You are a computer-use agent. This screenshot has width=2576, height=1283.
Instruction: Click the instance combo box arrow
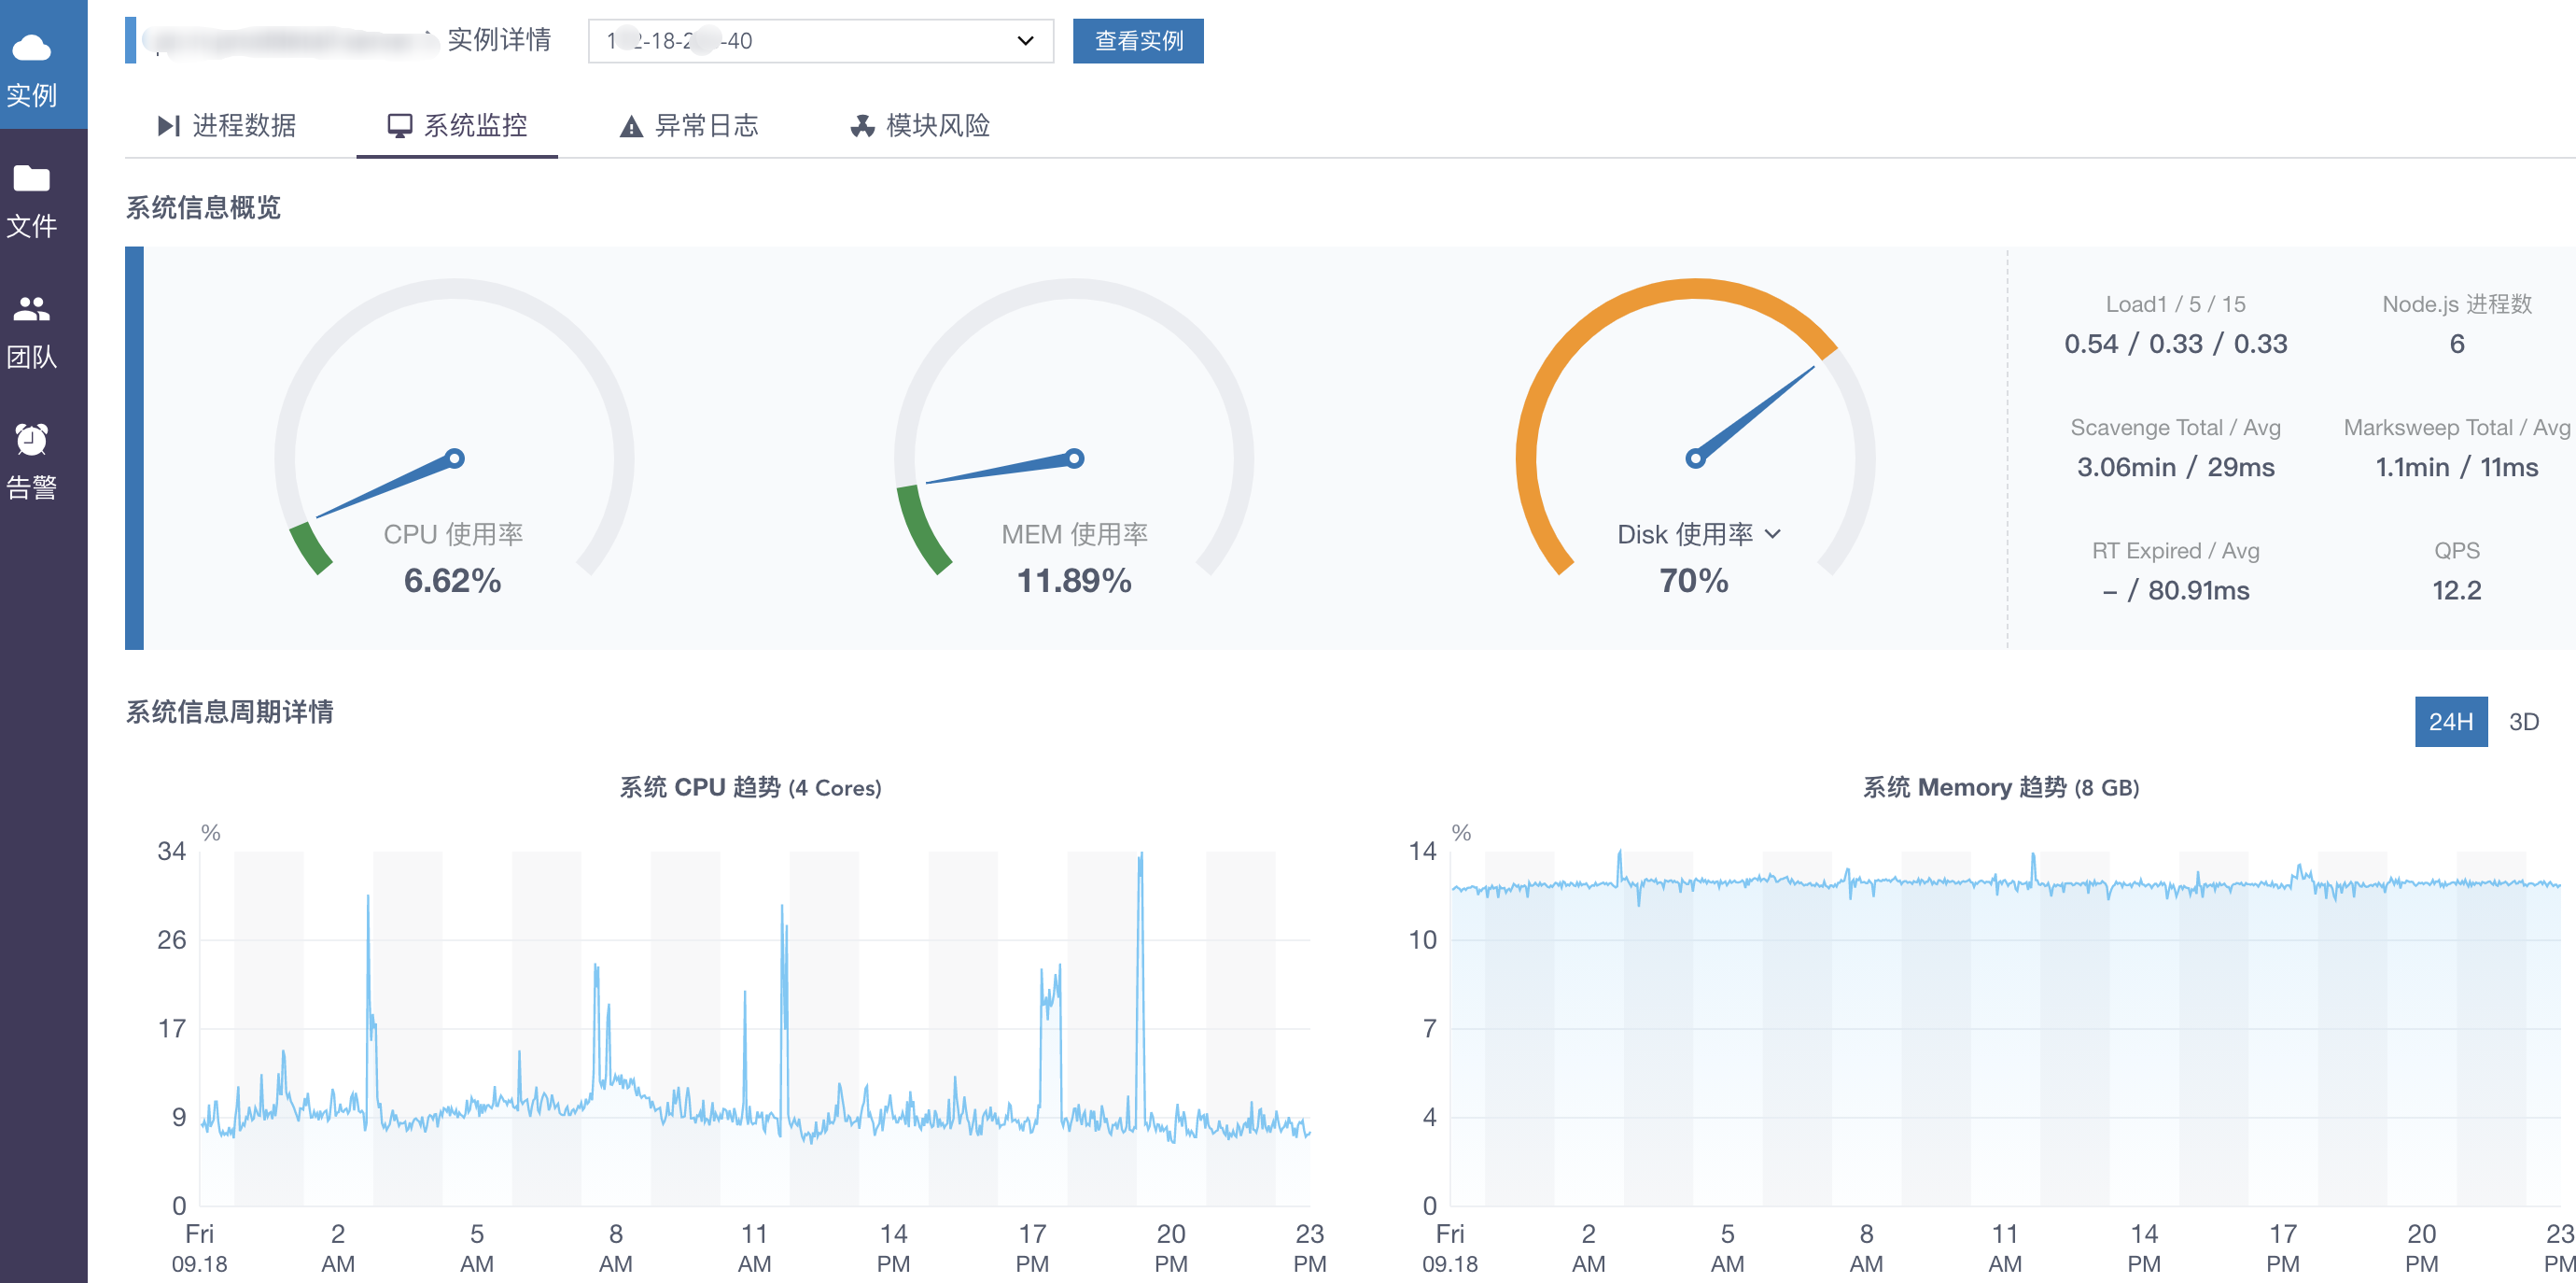(1025, 41)
